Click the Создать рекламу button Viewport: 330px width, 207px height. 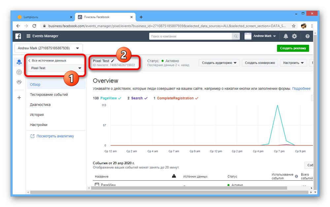tap(293, 48)
